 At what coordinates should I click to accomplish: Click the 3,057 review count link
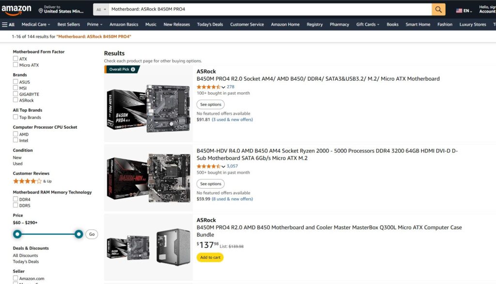pyautogui.click(x=232, y=166)
